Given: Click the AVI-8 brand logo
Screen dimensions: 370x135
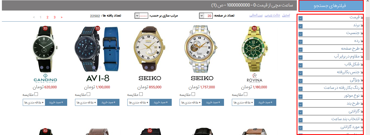Looking at the screenshot, I should point(98,78).
